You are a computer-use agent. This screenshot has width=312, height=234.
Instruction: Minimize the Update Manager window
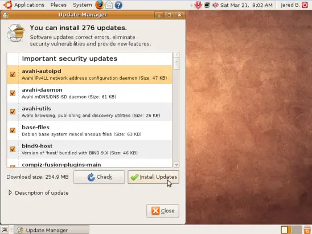[x=159, y=15]
